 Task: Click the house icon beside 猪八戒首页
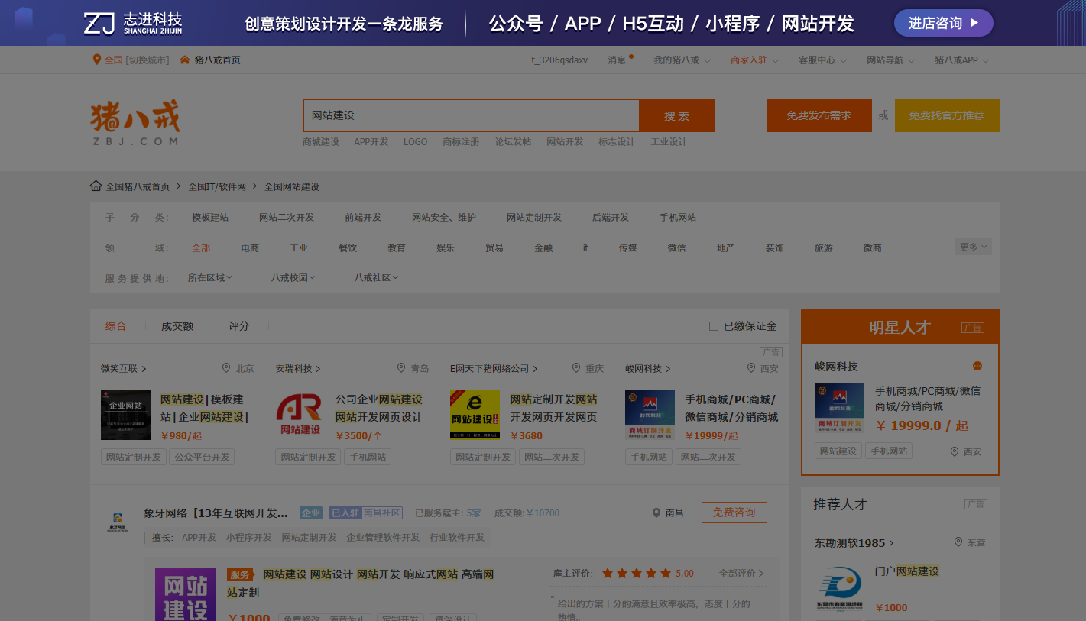pos(185,60)
